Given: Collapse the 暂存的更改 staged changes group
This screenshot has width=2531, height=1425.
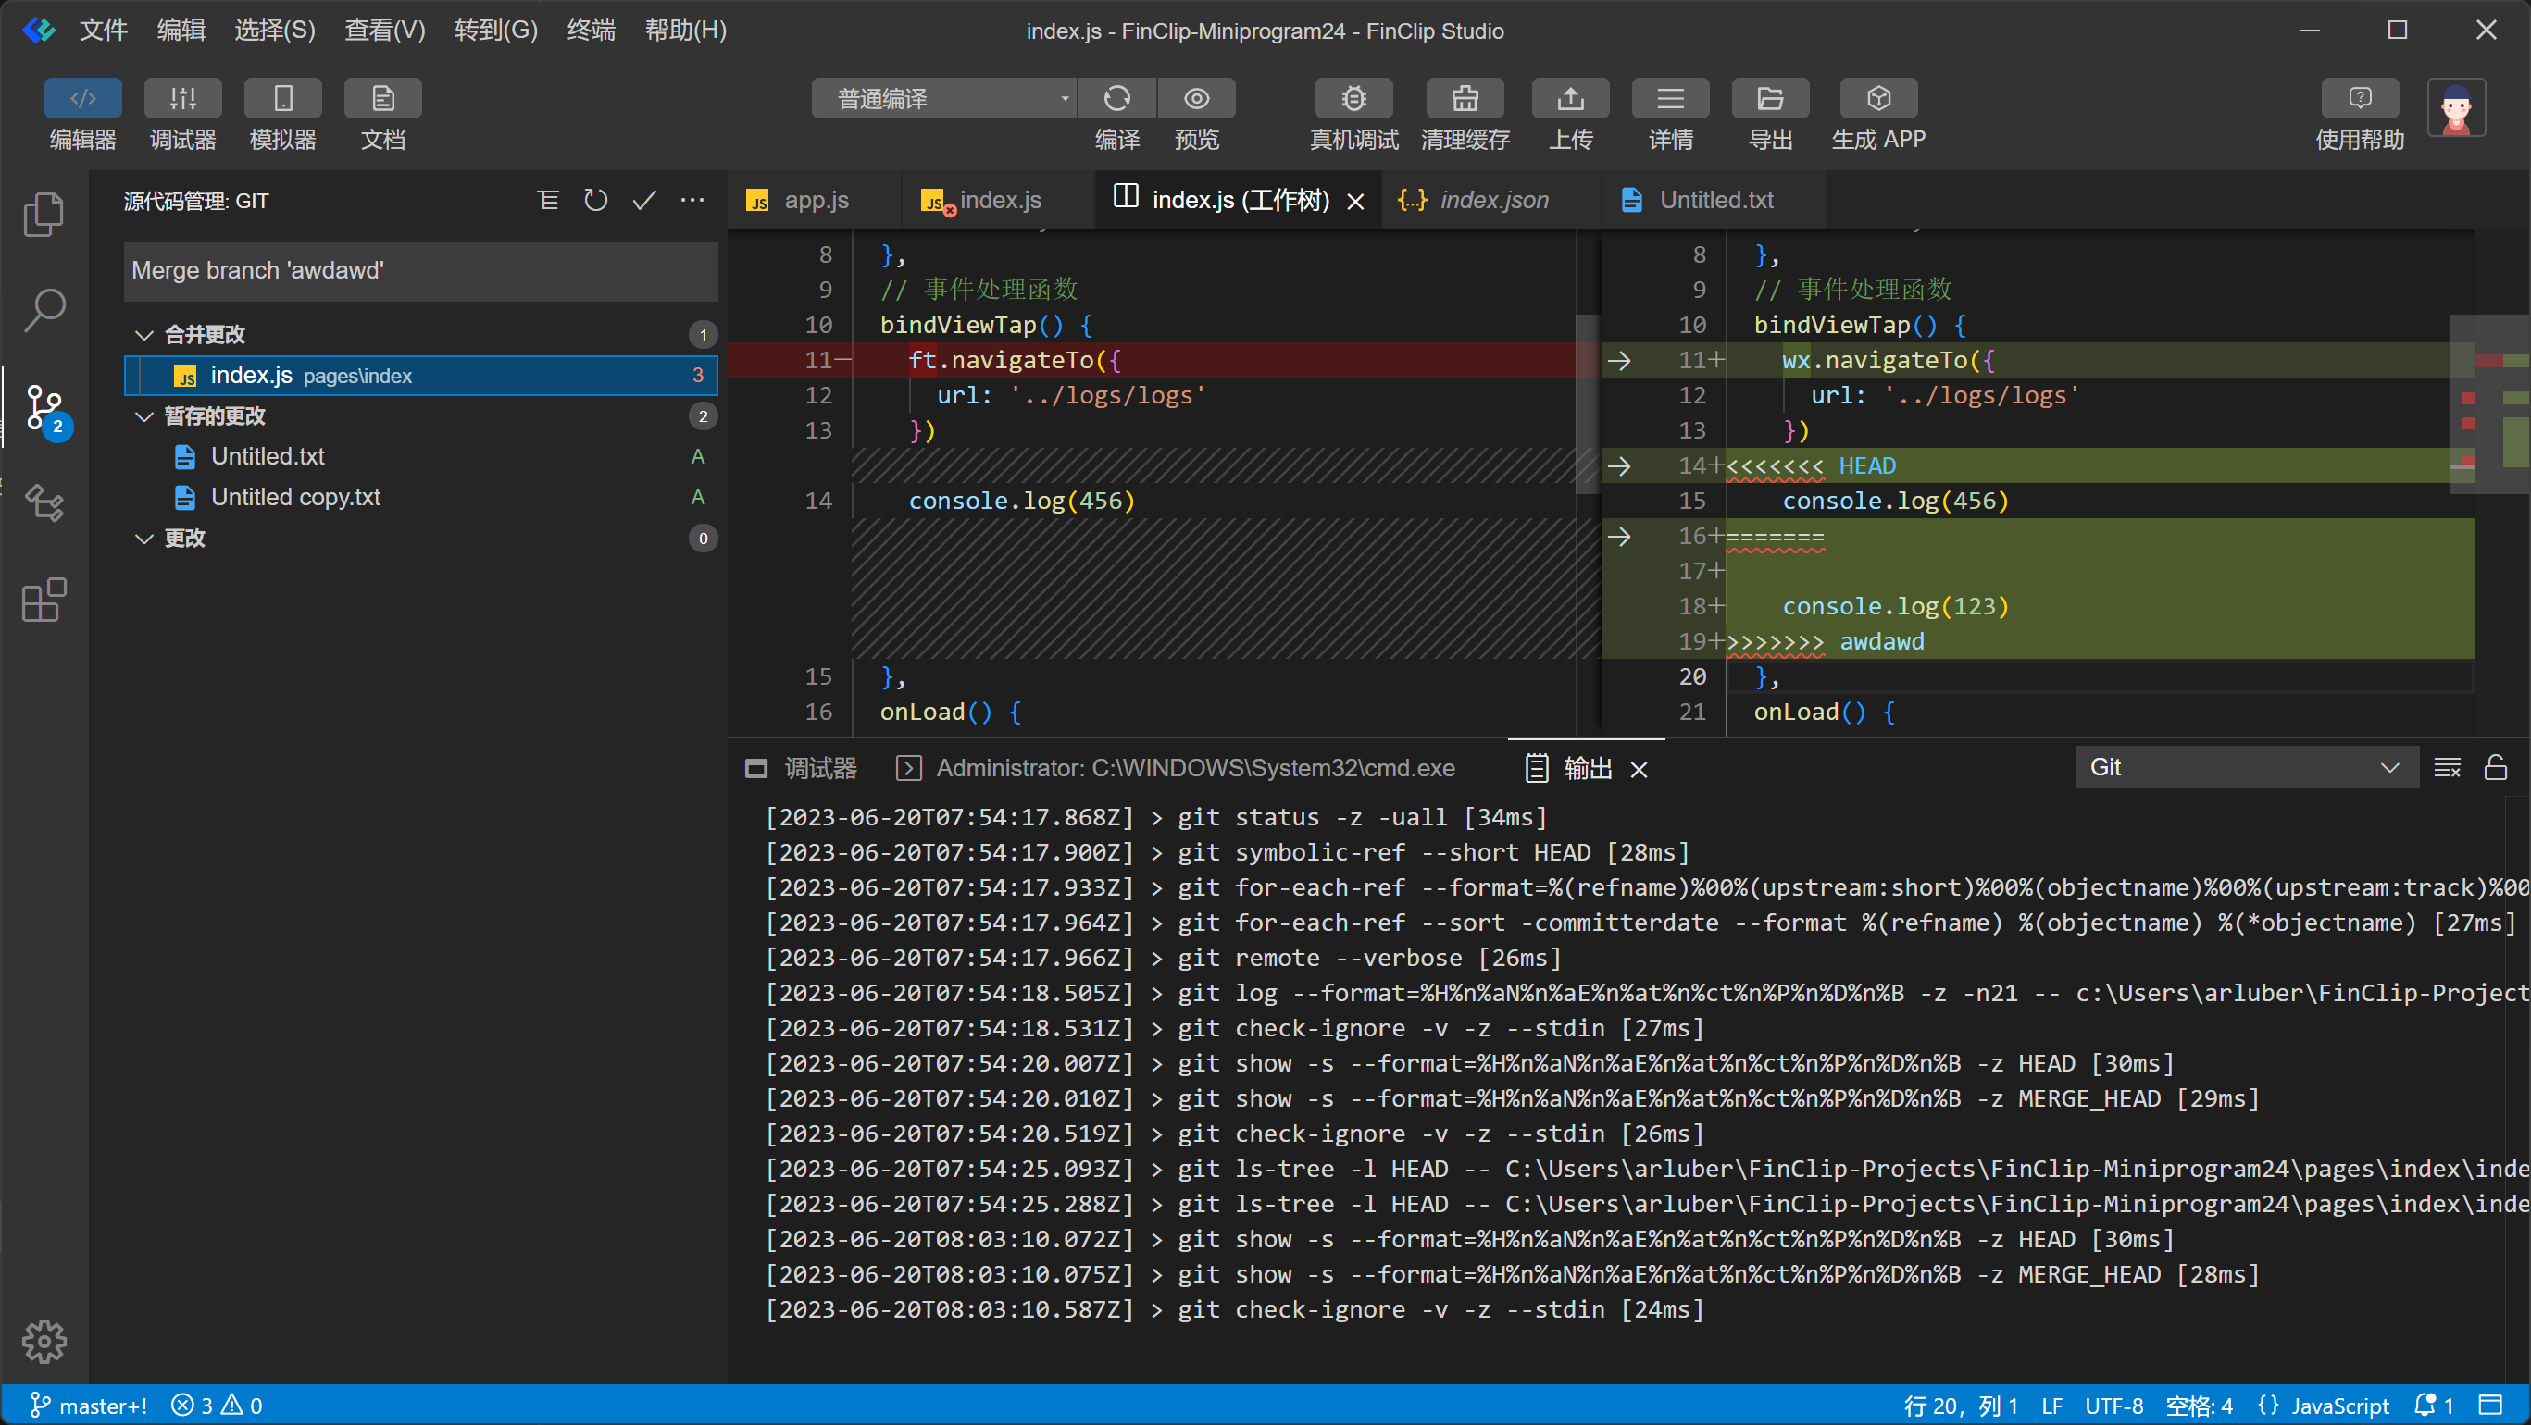Looking at the screenshot, I should [x=144, y=416].
